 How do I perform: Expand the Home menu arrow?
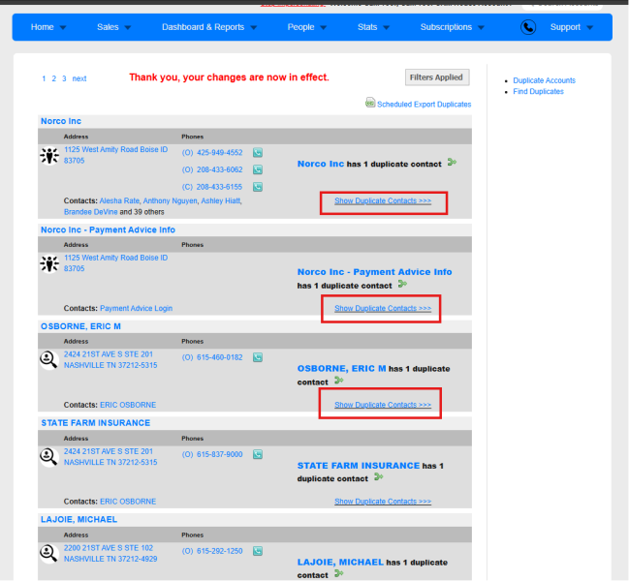click(x=63, y=28)
